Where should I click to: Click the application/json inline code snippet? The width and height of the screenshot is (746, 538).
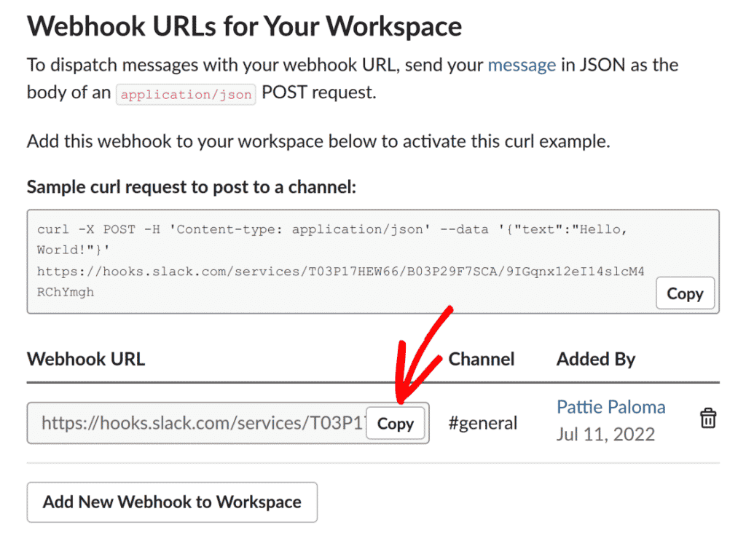186,95
